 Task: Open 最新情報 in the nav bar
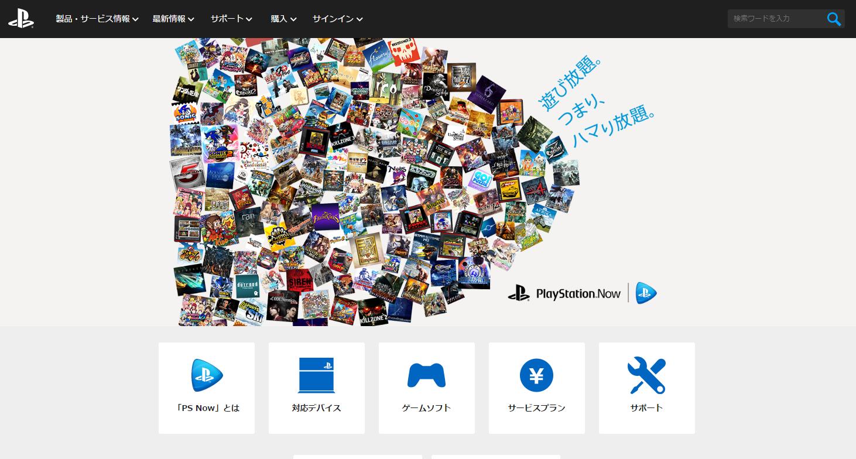tap(169, 19)
